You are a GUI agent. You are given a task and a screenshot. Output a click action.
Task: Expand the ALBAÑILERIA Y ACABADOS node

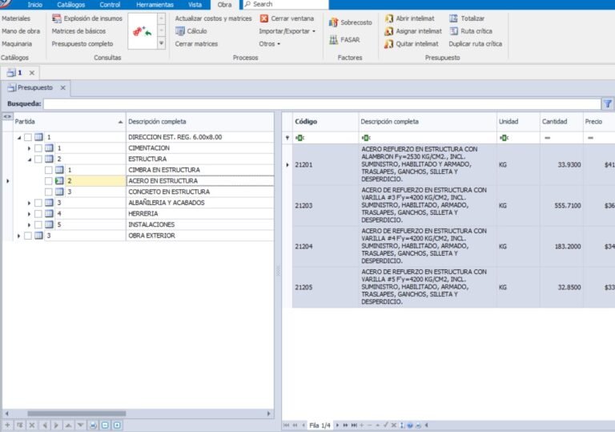click(x=29, y=203)
